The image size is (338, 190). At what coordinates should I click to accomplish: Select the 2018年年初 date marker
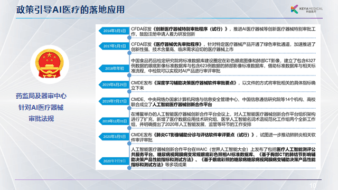tap(114, 69)
